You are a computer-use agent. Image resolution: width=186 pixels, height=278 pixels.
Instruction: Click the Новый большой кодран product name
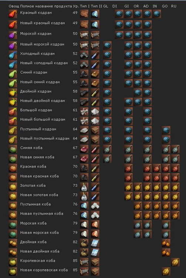coord(43,119)
